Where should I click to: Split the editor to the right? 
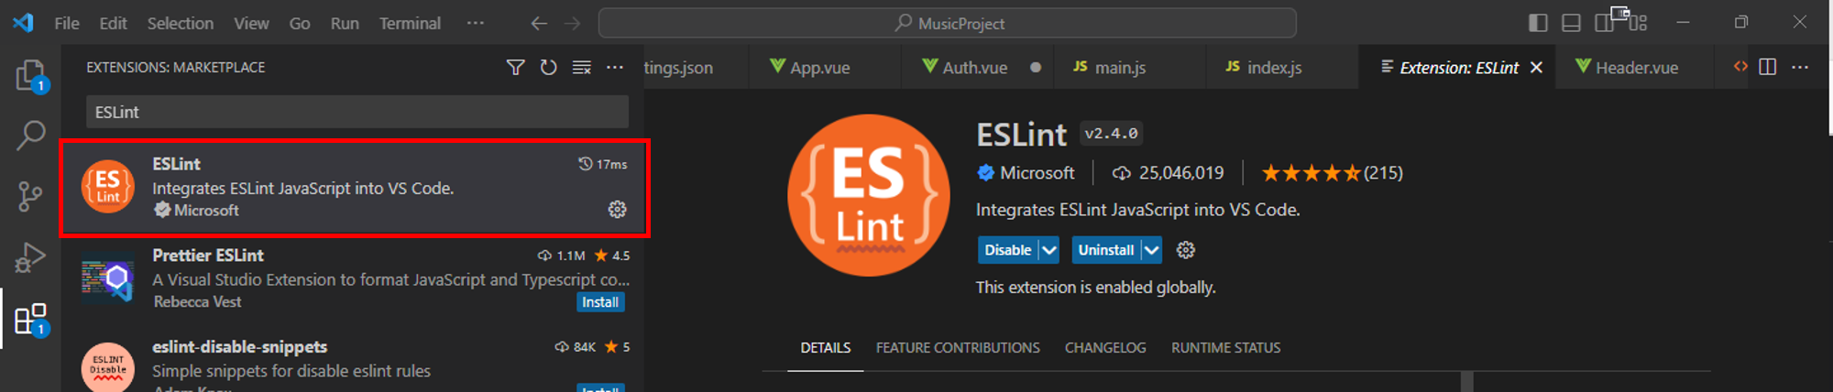point(1767,67)
